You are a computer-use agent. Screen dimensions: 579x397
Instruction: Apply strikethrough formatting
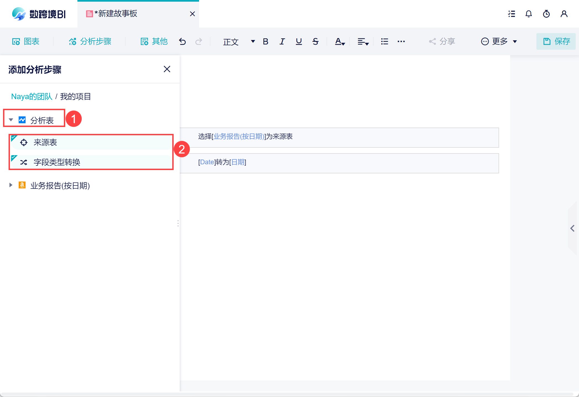(315, 41)
